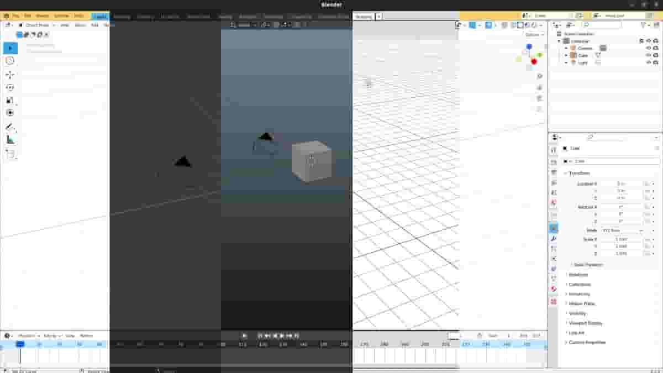Open the Object Data properties tab

[554, 279]
